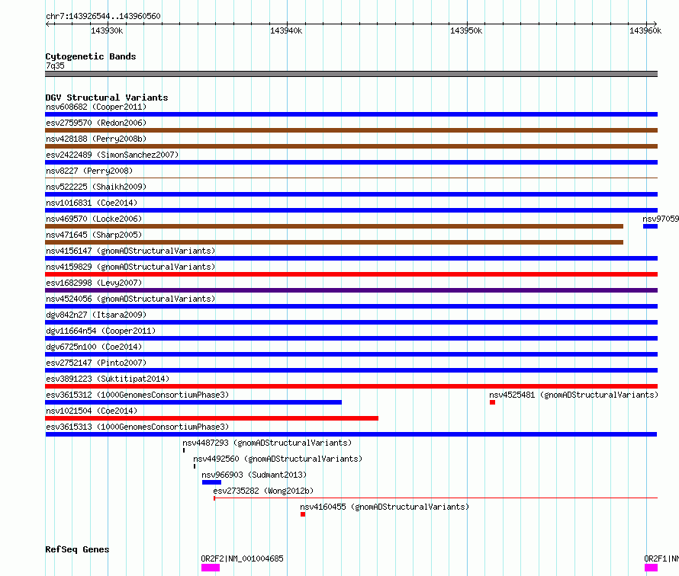Click the tiny black nsv4492560 variant mark
Screen dimensions: 679x576
195,466
